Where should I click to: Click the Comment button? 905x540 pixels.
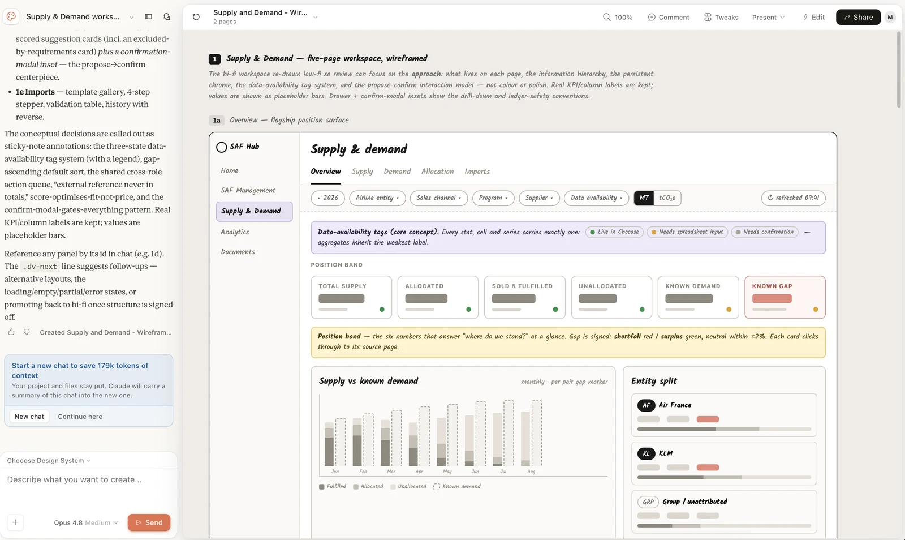tap(669, 18)
